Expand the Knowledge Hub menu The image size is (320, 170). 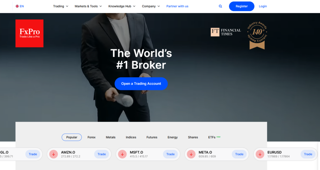(122, 6)
